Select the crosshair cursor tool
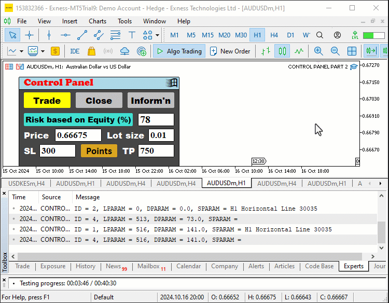The image size is (389, 303). click(x=29, y=35)
